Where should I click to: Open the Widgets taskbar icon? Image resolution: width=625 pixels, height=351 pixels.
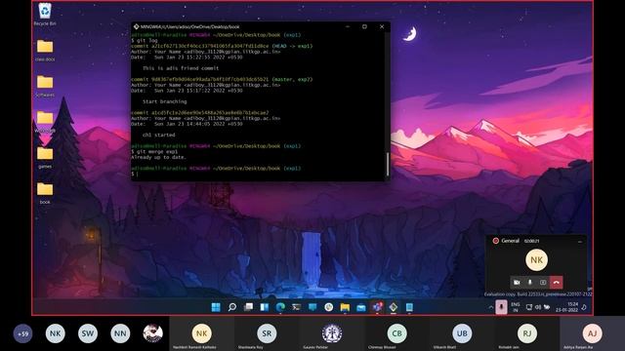265,307
